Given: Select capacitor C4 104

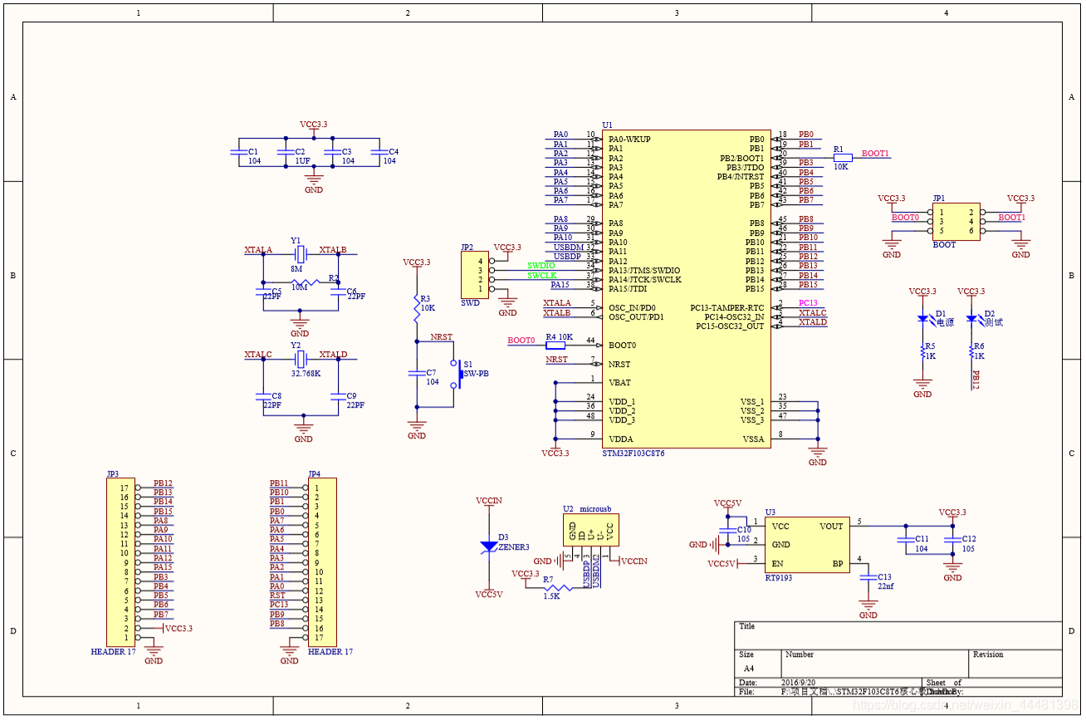Looking at the screenshot, I should click(379, 152).
